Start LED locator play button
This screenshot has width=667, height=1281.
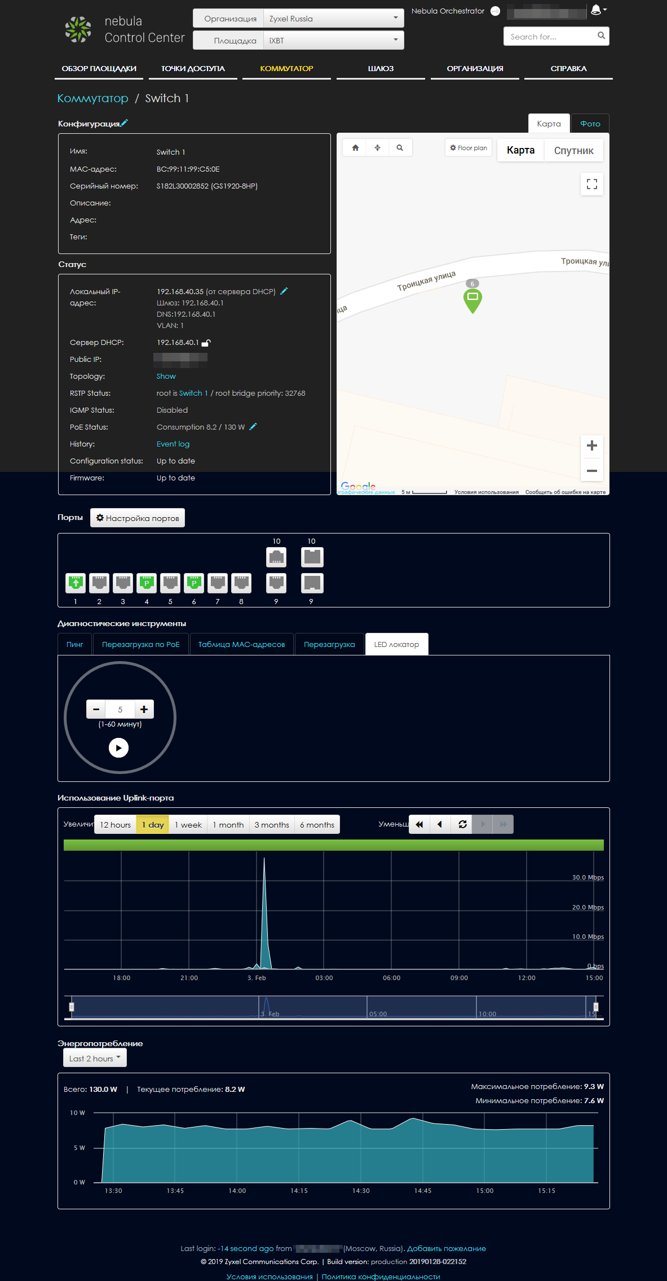[x=118, y=747]
